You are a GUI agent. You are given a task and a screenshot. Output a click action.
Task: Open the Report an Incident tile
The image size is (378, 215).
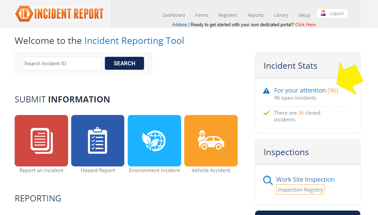pyautogui.click(x=41, y=140)
